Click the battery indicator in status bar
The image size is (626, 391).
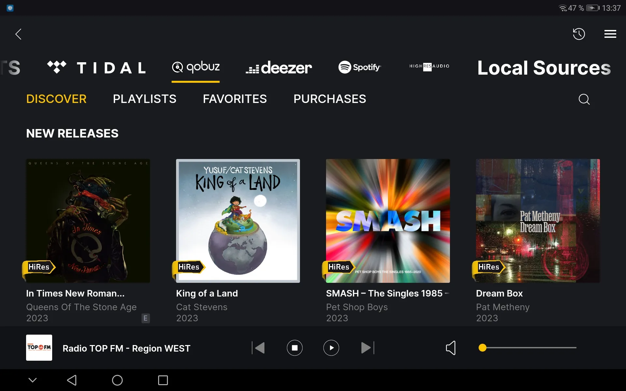click(593, 8)
